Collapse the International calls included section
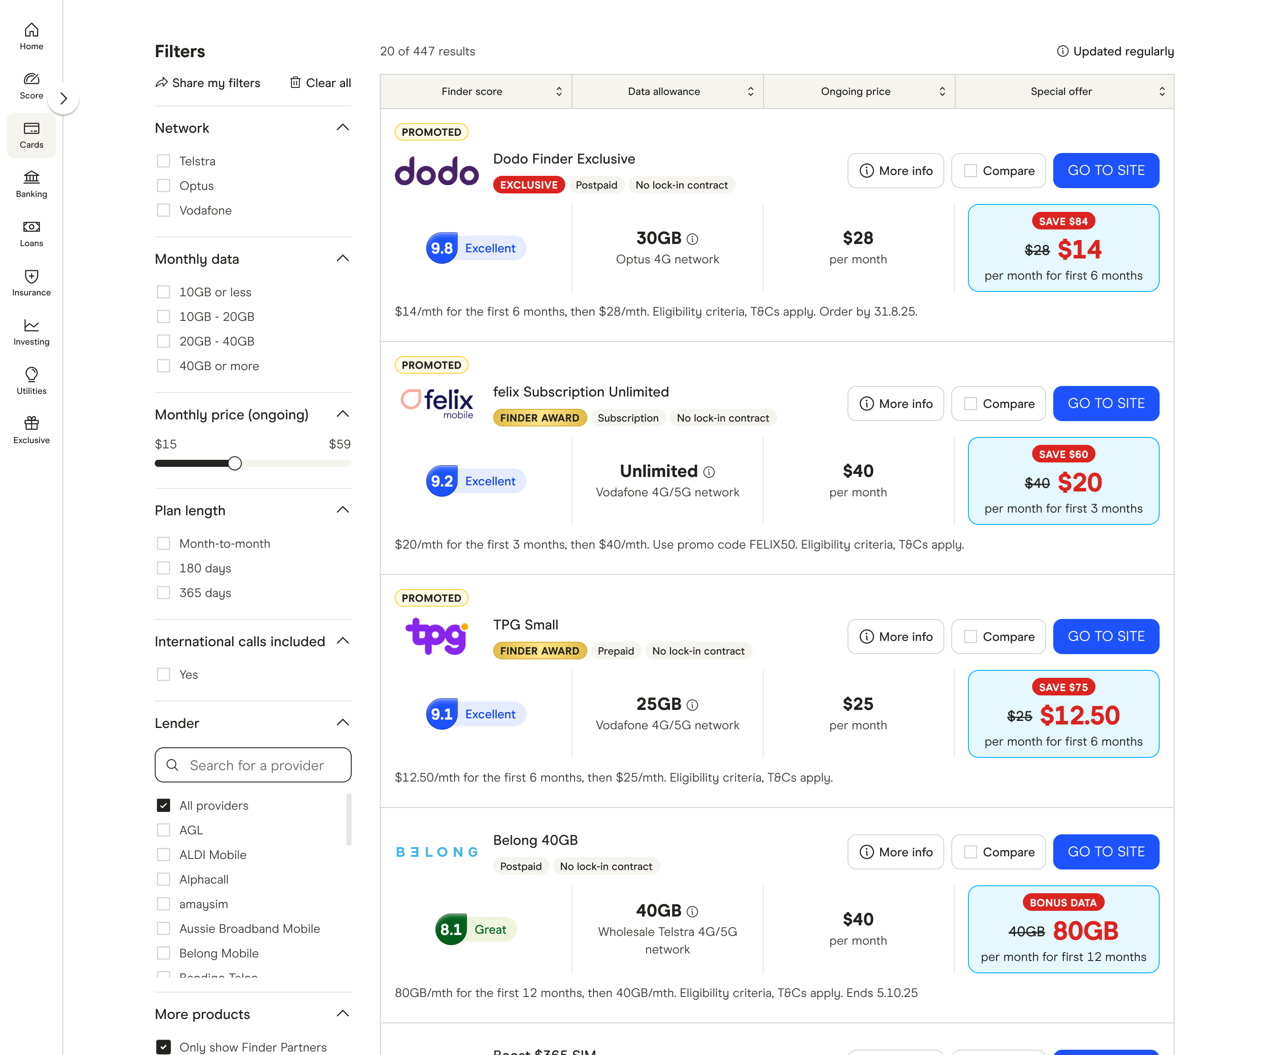The height and width of the screenshot is (1055, 1266). click(x=343, y=640)
